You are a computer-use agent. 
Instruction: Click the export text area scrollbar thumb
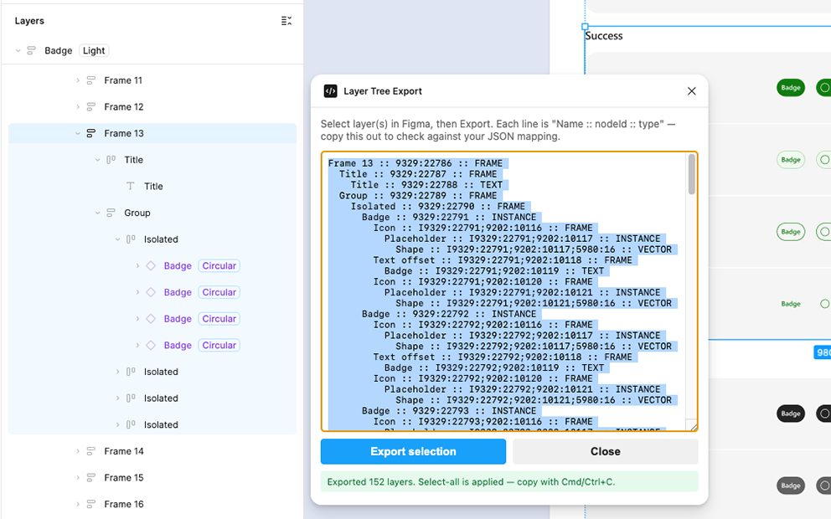pyautogui.click(x=692, y=174)
